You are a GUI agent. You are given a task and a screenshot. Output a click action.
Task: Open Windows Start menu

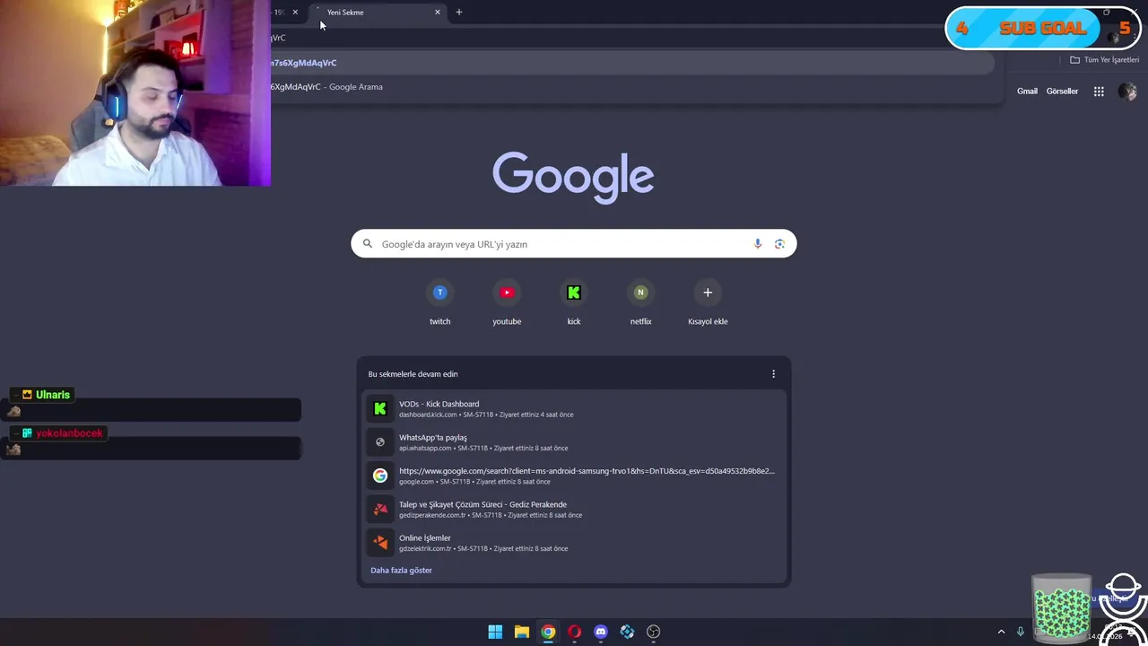pyautogui.click(x=495, y=632)
